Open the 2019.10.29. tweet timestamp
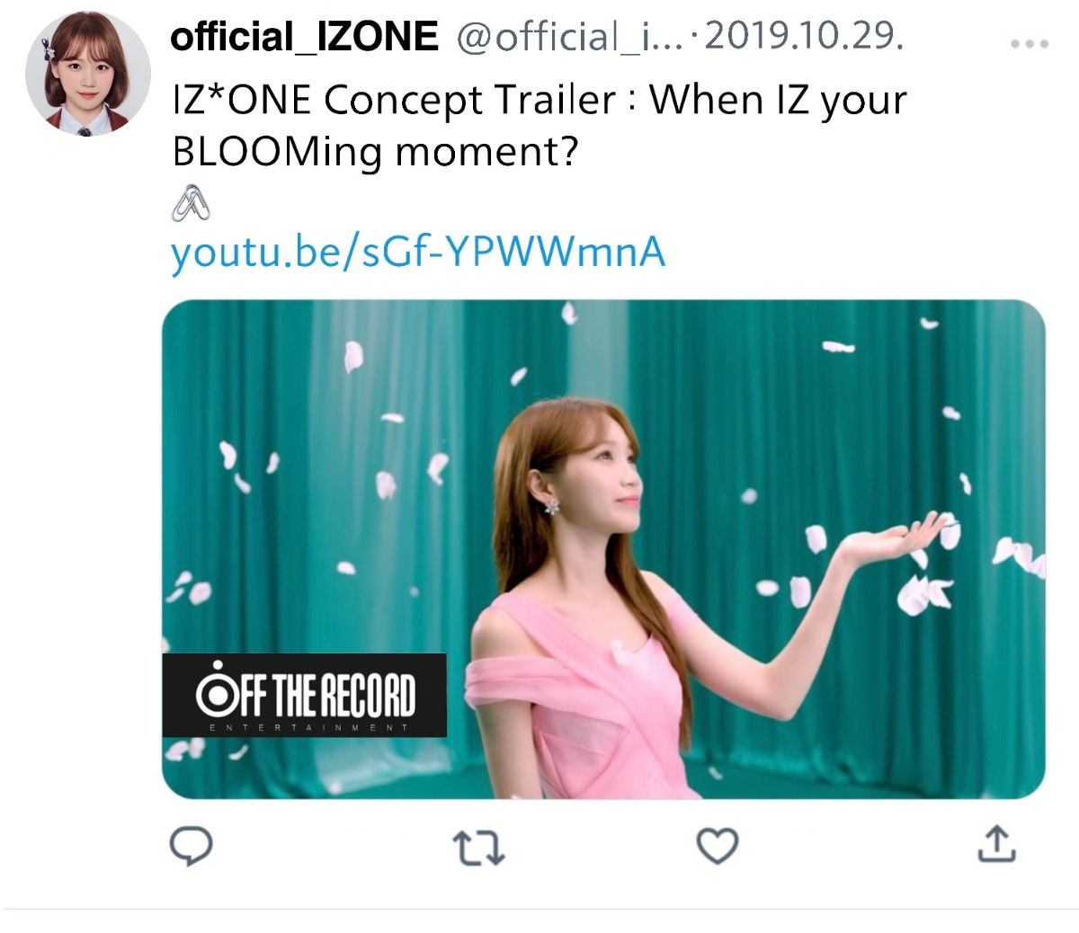 (805, 37)
